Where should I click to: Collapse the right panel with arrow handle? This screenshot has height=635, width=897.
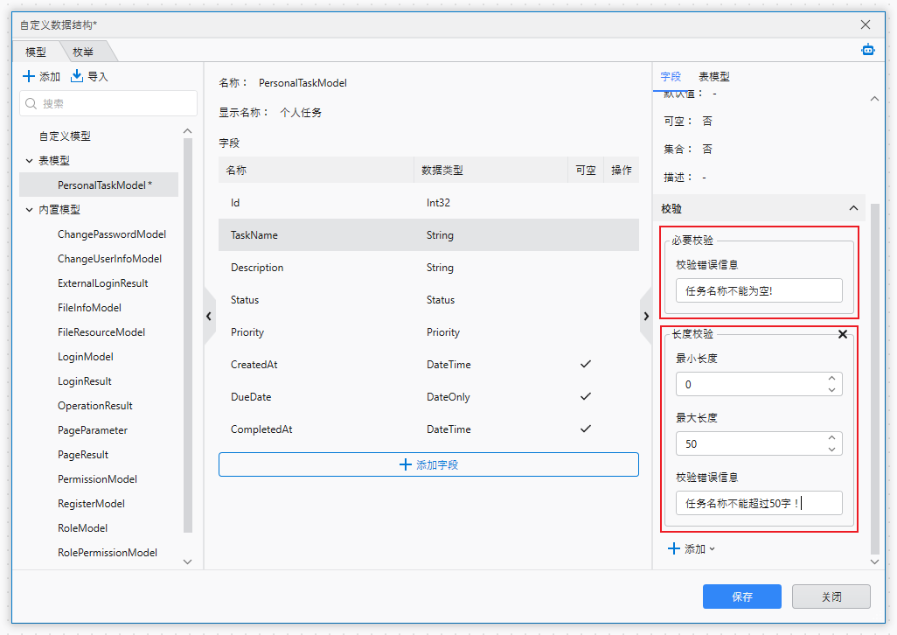tap(646, 316)
